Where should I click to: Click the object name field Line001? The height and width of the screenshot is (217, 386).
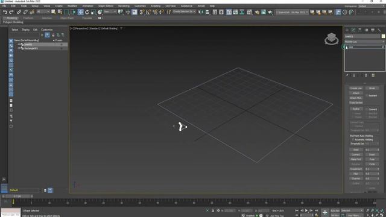click(362, 36)
